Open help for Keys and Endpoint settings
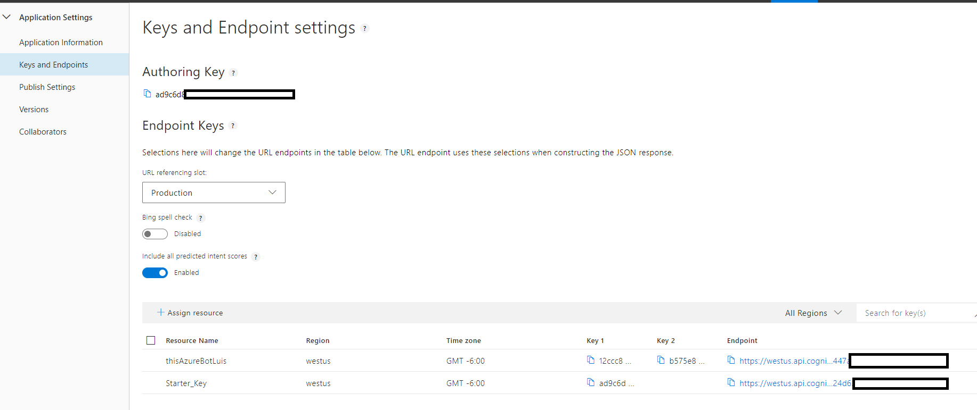977x410 pixels. 365,29
